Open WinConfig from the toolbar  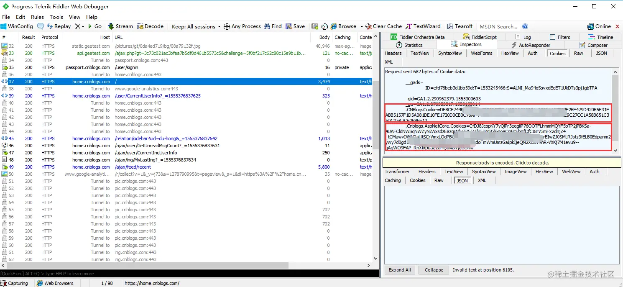tap(17, 26)
